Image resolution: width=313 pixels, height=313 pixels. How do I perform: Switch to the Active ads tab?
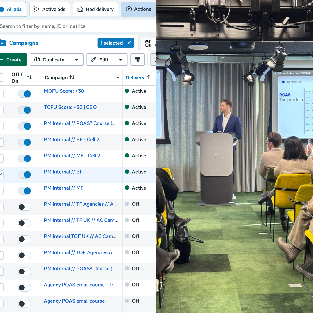tap(50, 9)
